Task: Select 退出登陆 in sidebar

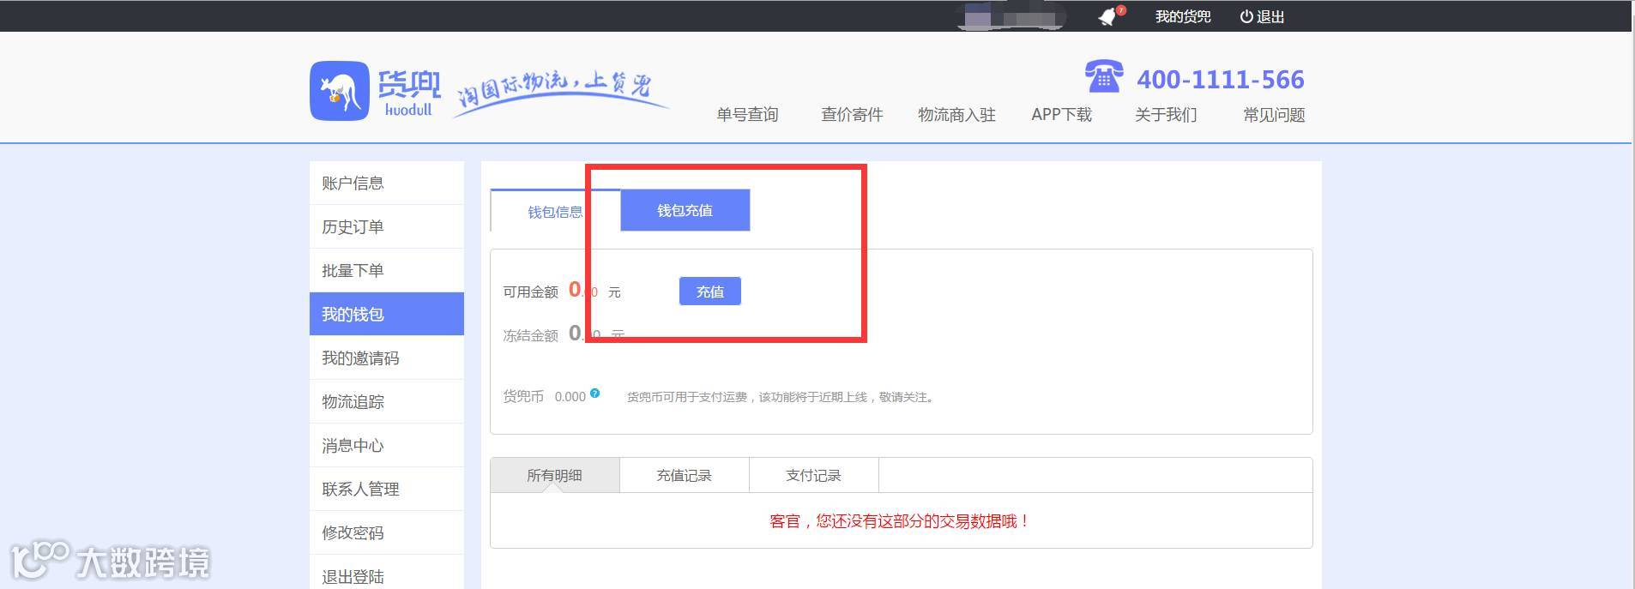Action: (387, 575)
